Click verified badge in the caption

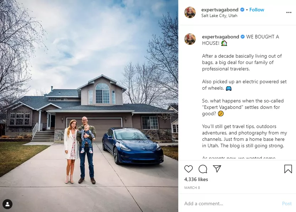click(x=243, y=37)
